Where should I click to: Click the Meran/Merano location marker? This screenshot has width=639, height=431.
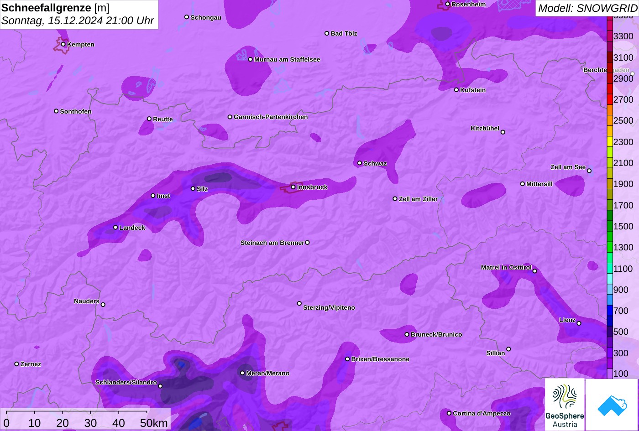point(242,373)
